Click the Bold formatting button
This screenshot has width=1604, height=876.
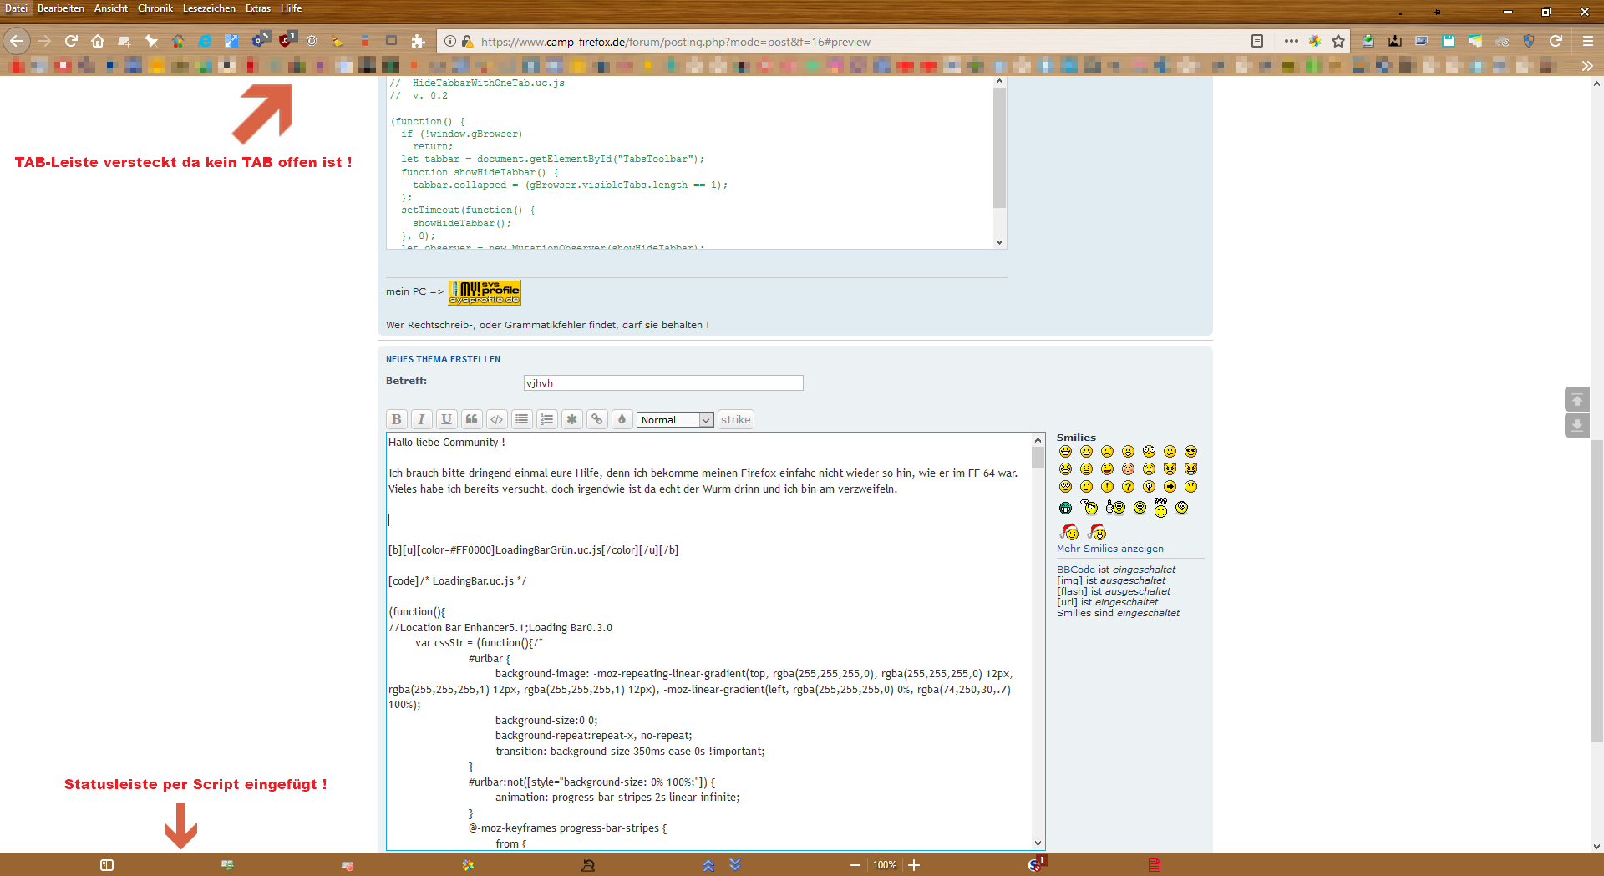tap(396, 419)
